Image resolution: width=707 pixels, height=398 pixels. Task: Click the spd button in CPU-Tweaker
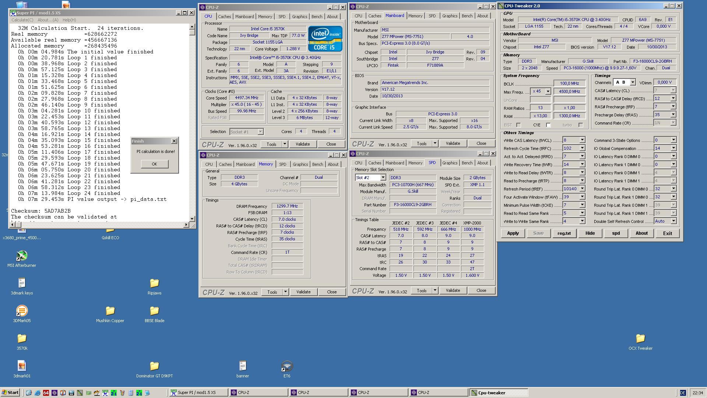(616, 233)
